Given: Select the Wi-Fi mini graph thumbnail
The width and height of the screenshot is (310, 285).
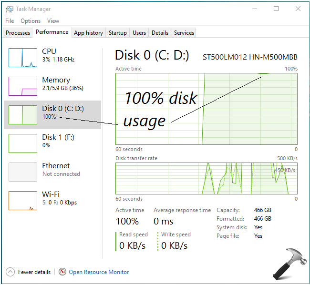Looking at the screenshot, I should [23, 201].
